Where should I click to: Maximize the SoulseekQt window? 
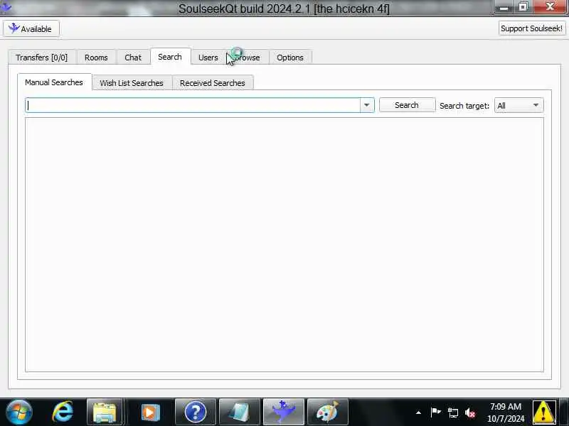(x=523, y=7)
